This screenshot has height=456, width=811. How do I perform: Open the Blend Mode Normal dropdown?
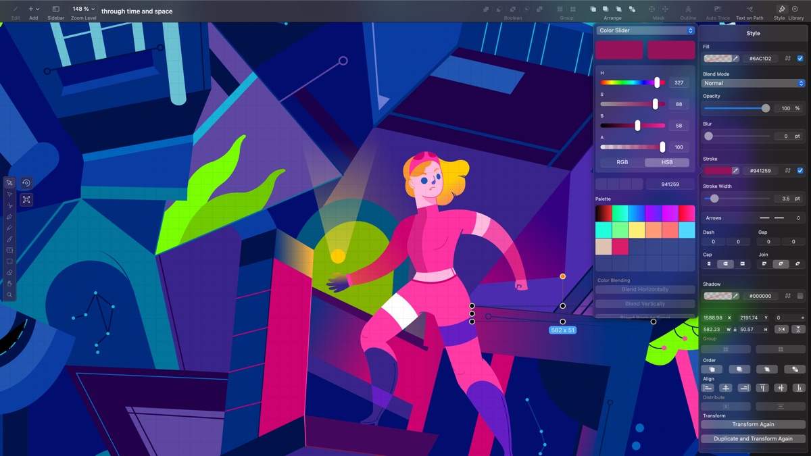pos(754,83)
